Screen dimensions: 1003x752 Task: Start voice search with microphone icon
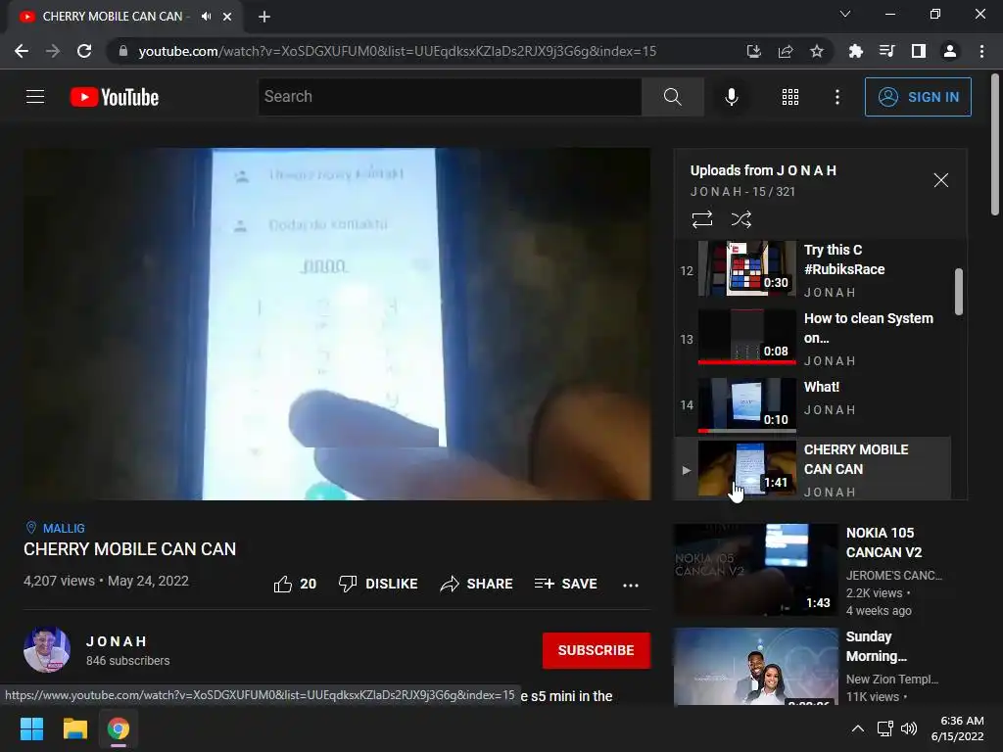(731, 97)
